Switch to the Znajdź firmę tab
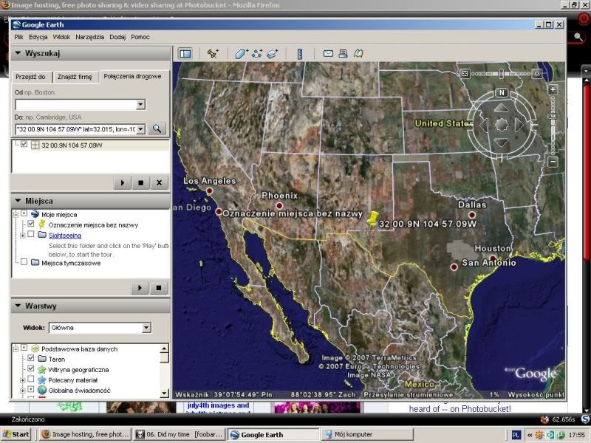Screen dimensions: 591x443 coord(75,77)
